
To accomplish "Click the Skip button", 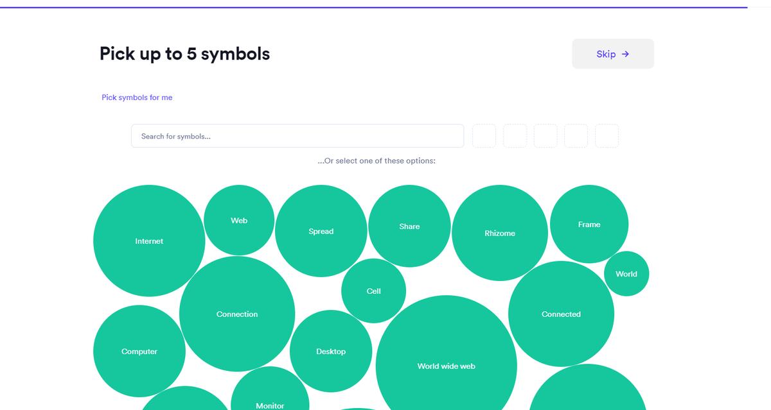I will click(612, 54).
